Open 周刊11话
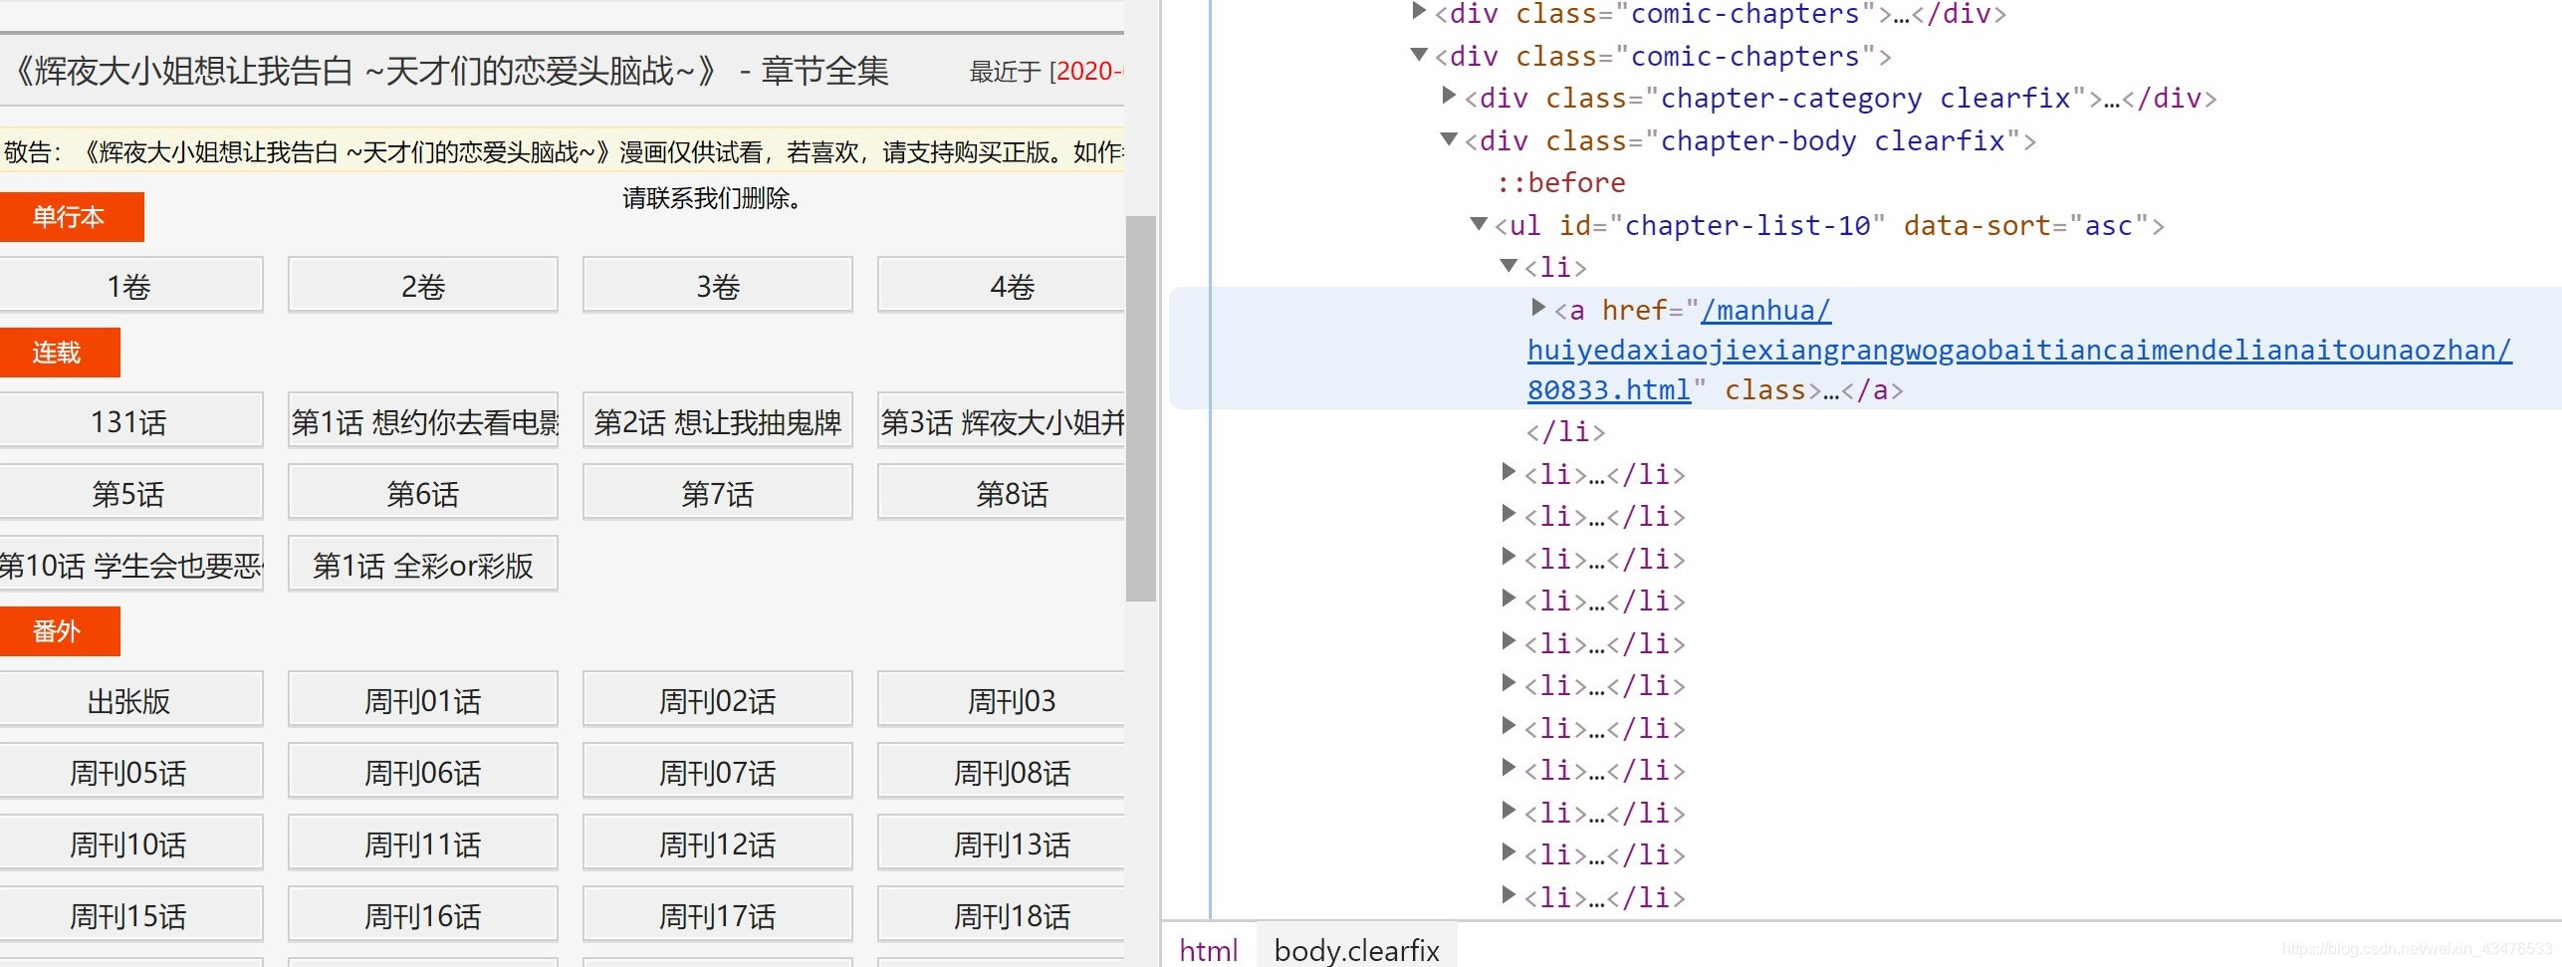The width and height of the screenshot is (2562, 967). (x=423, y=844)
